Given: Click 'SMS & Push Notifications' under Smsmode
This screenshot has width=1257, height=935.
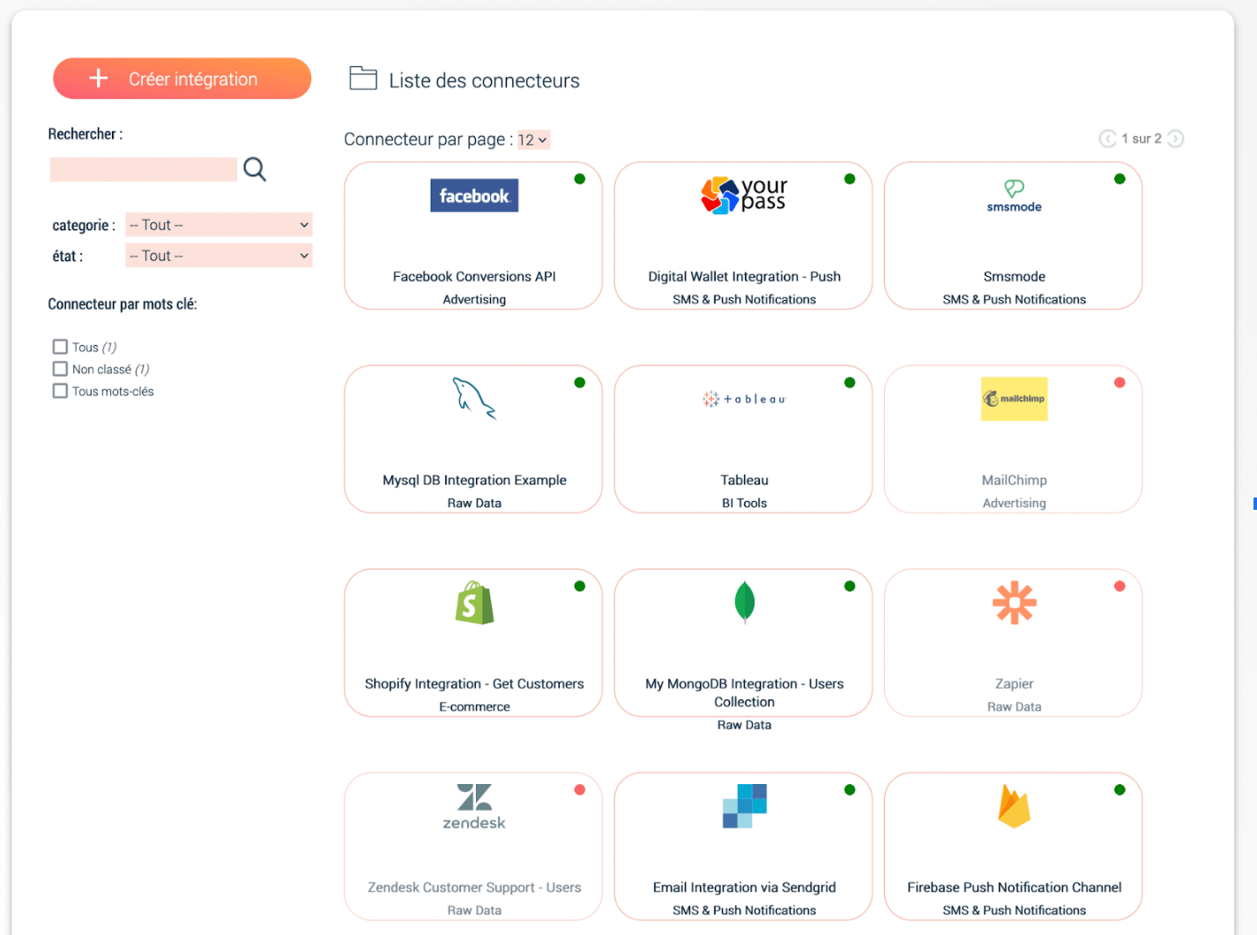Looking at the screenshot, I should click(1014, 299).
